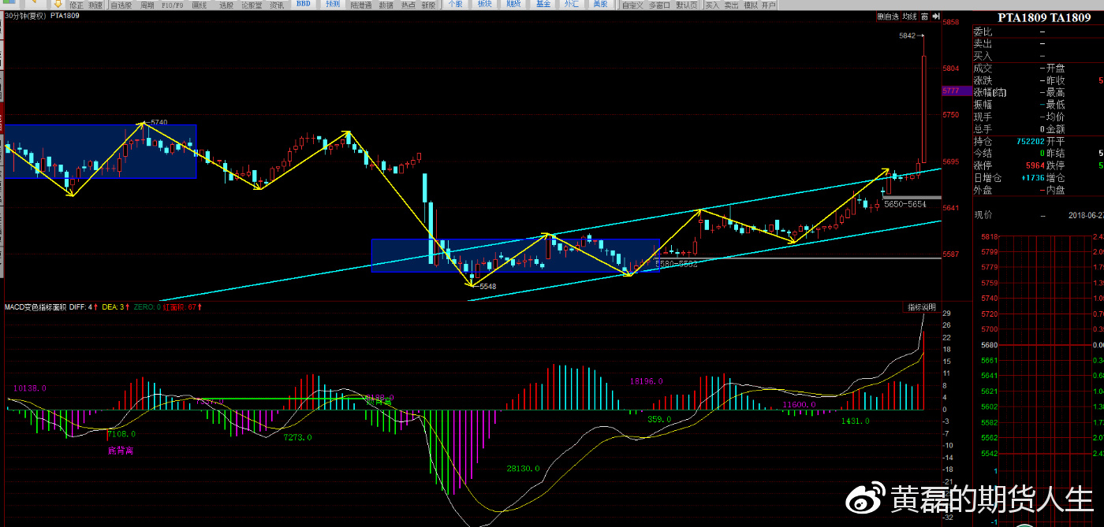This screenshot has height=527, width=1104.
Task: Open the 自选股 watchlist
Action: [121, 5]
